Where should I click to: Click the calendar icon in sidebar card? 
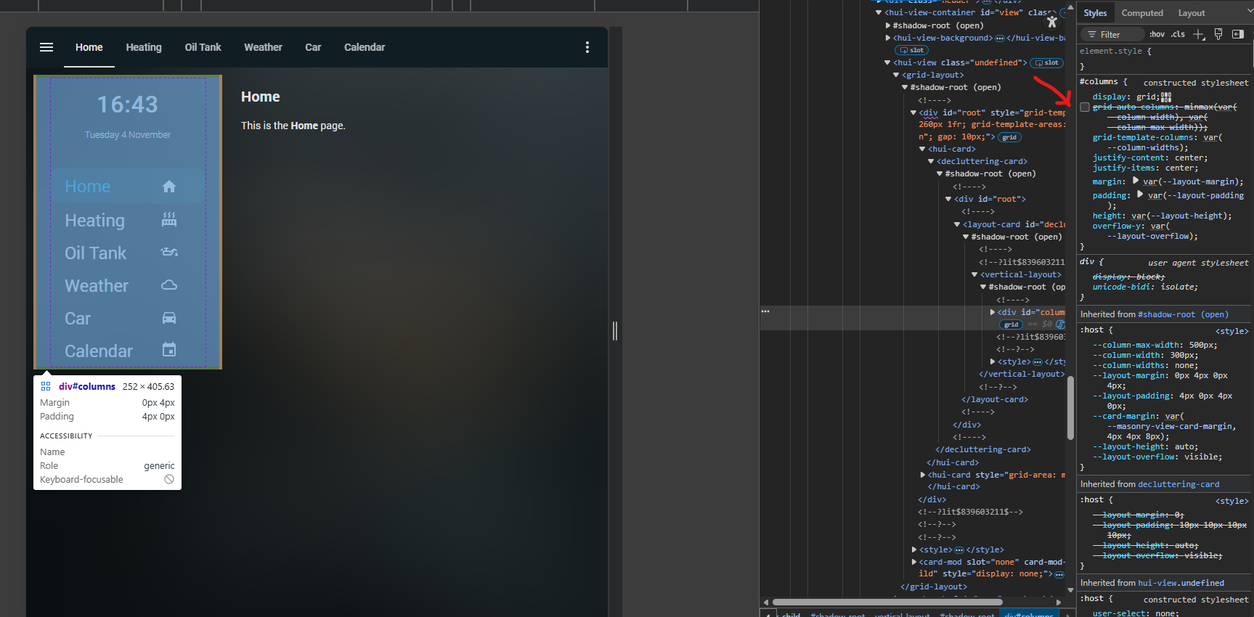tap(169, 350)
